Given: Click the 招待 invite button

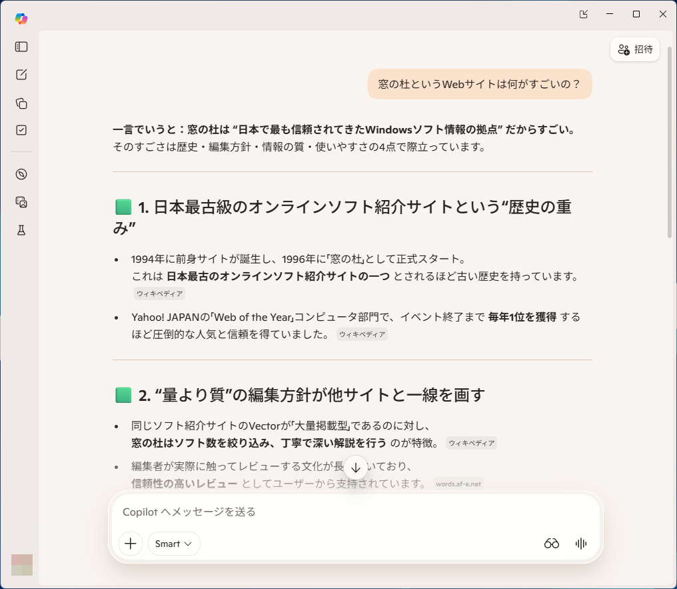Looking at the screenshot, I should point(634,49).
